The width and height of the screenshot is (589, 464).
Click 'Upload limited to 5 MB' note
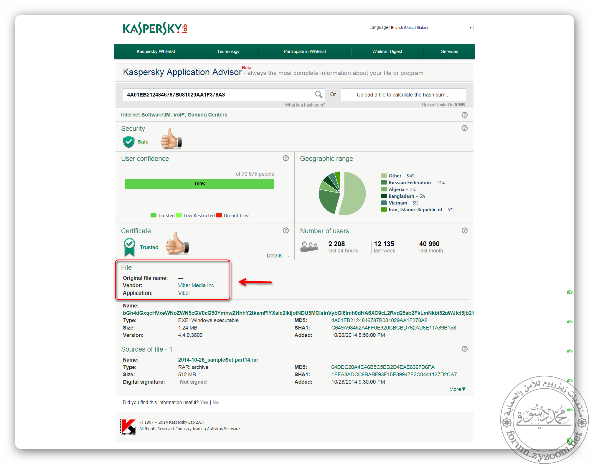[443, 105]
